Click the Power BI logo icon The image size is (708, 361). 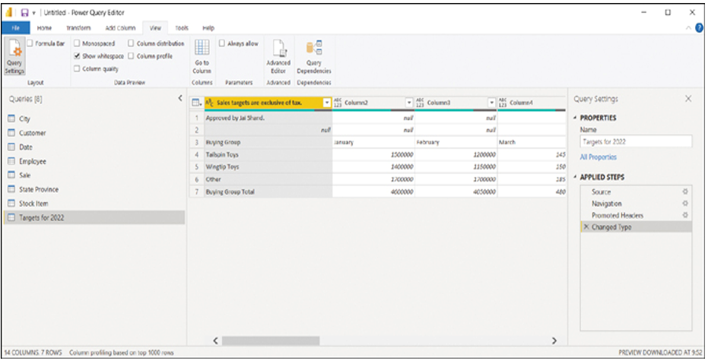(x=8, y=13)
